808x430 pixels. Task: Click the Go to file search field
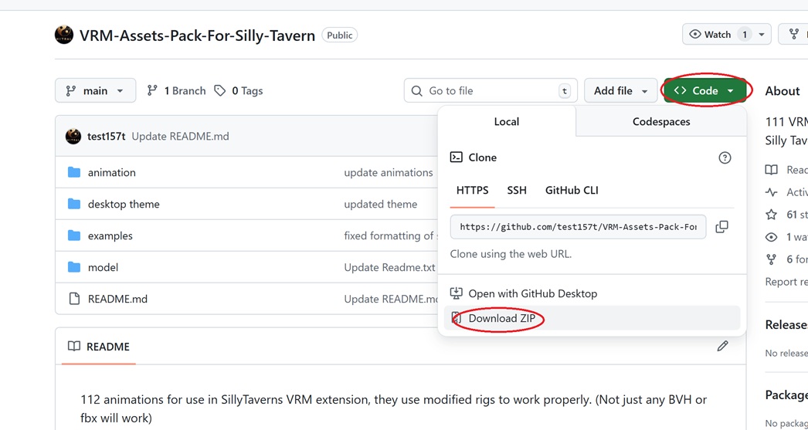coord(491,90)
